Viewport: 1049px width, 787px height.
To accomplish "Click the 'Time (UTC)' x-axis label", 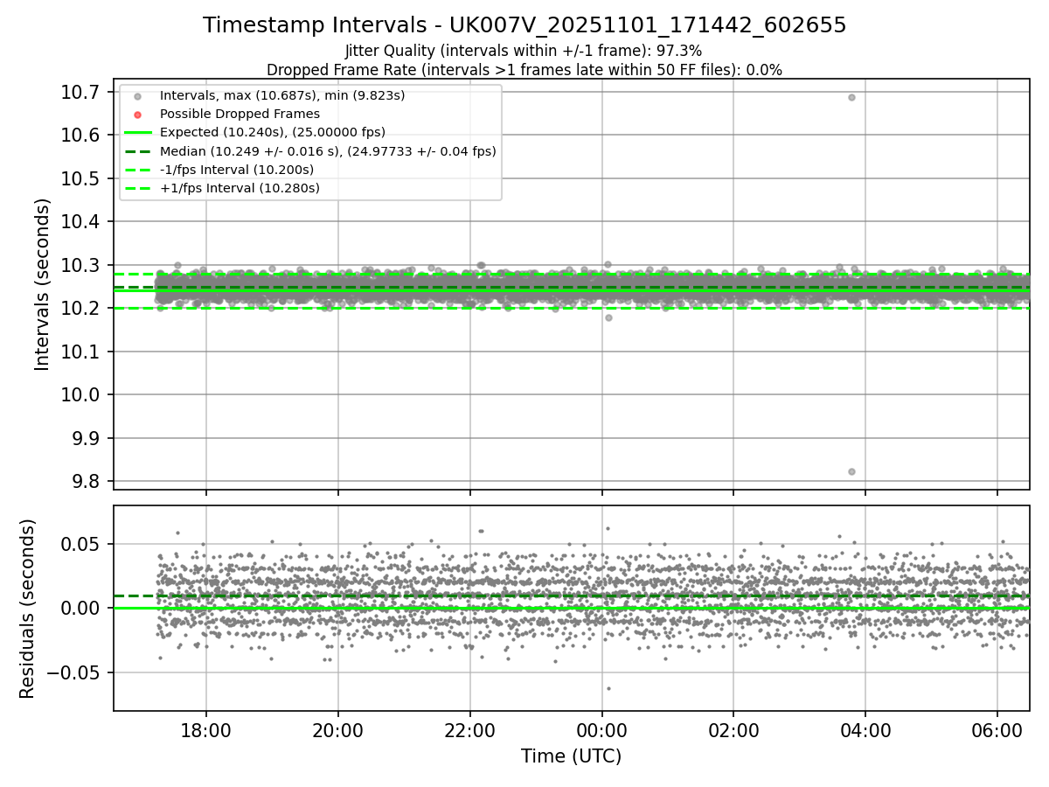I will pyautogui.click(x=571, y=756).
